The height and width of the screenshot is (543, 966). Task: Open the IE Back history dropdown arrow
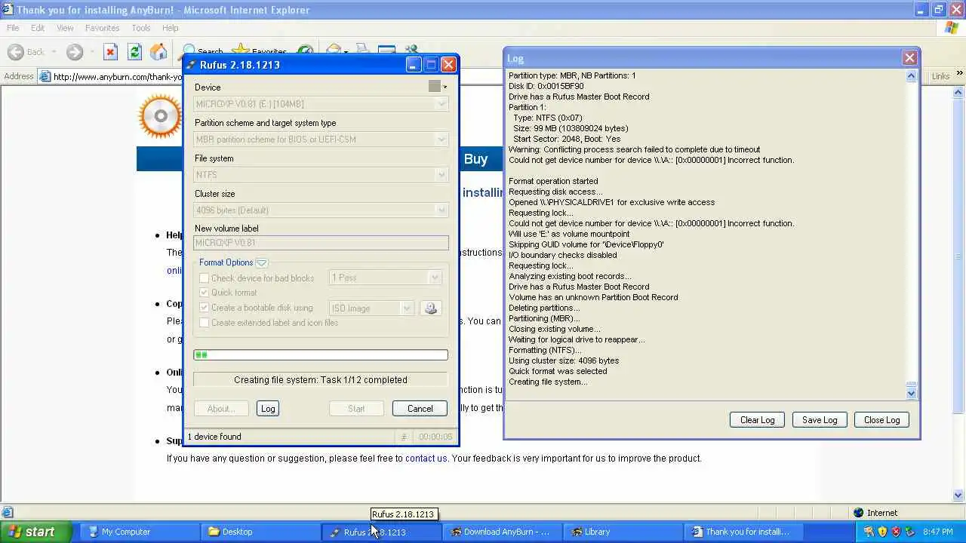coord(54,52)
